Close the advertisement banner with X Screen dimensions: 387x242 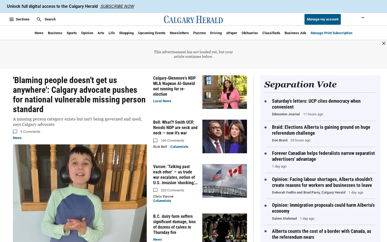pyautogui.click(x=384, y=43)
